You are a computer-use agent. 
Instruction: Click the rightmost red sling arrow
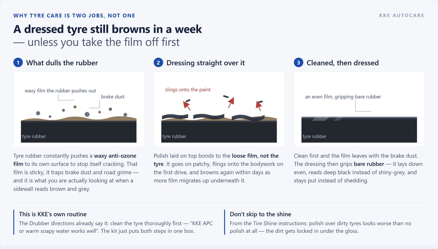click(259, 106)
